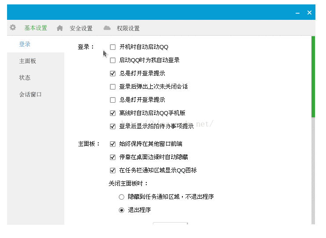Screen dimensions: 326x238
Task: Click the gear icon beside 基本设置
Action: (13, 27)
